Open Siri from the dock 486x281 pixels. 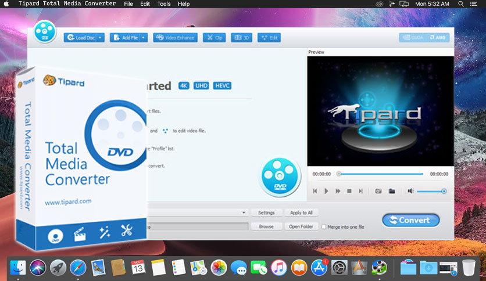click(x=38, y=268)
